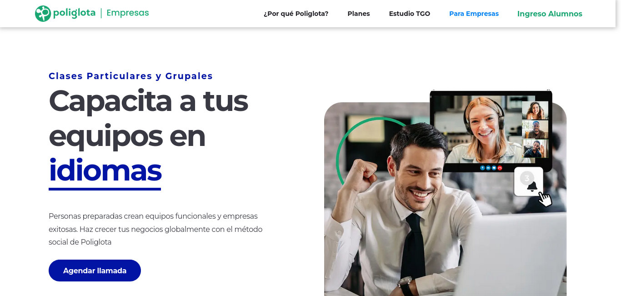Click the blue chat icon in video call

pos(494,168)
